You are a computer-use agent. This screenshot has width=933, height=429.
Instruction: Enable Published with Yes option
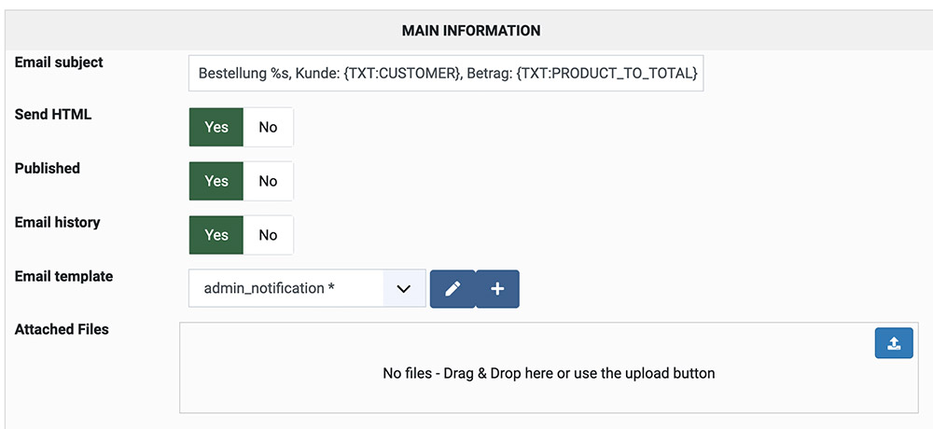pyautogui.click(x=216, y=181)
